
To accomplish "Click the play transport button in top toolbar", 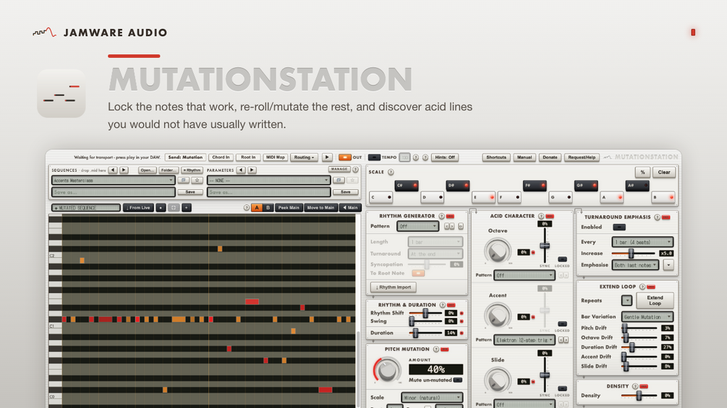I will 327,157.
